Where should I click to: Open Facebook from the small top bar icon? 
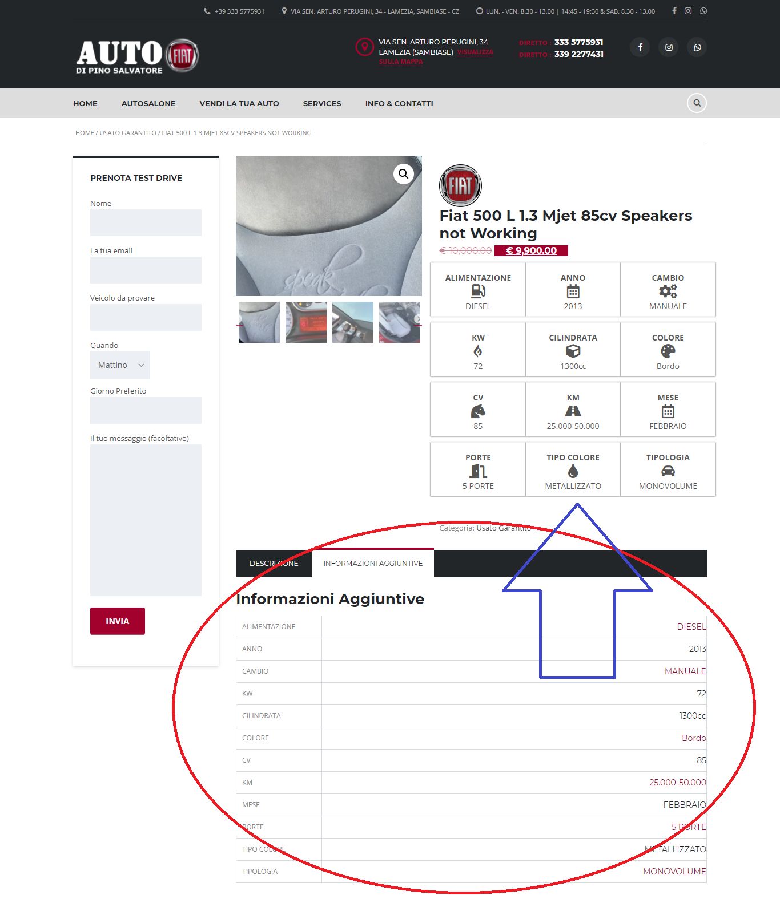[x=674, y=11]
